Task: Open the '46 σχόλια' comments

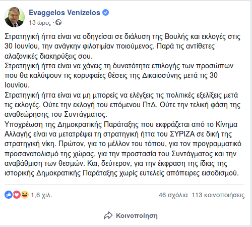Action: point(173,195)
